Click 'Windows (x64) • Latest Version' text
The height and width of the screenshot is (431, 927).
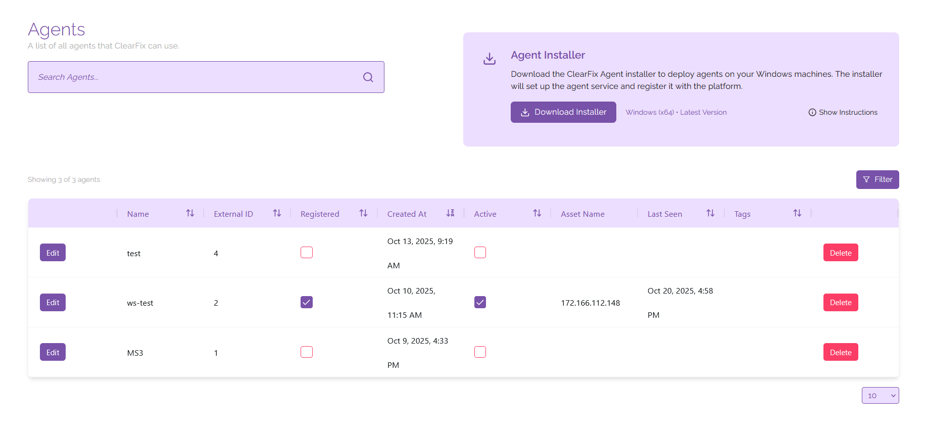[x=676, y=112]
